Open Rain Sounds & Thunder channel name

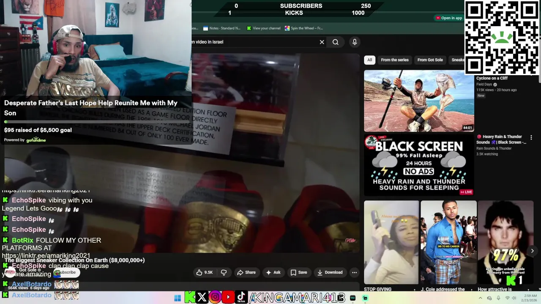(494, 148)
